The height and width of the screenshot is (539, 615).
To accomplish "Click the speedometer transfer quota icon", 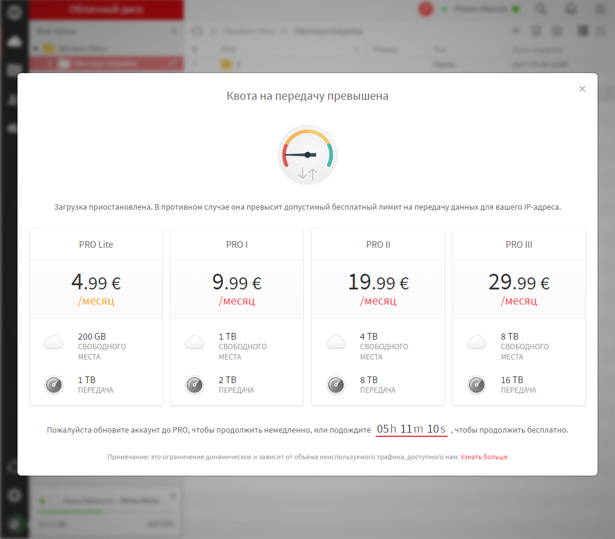I will pyautogui.click(x=307, y=155).
